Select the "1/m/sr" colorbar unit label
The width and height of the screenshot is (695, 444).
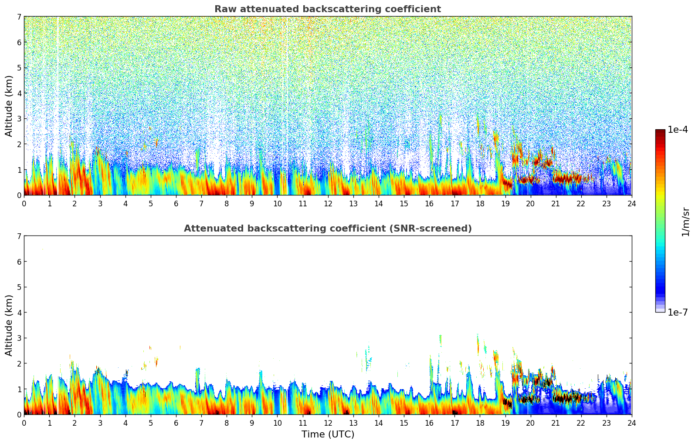tap(685, 222)
